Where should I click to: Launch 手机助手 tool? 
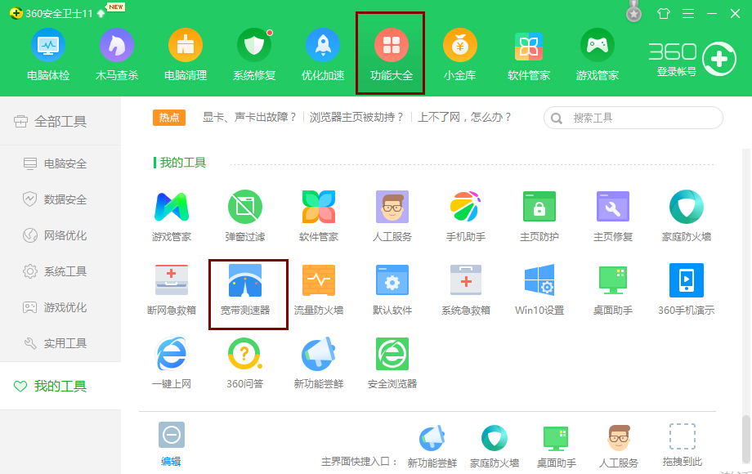(466, 216)
